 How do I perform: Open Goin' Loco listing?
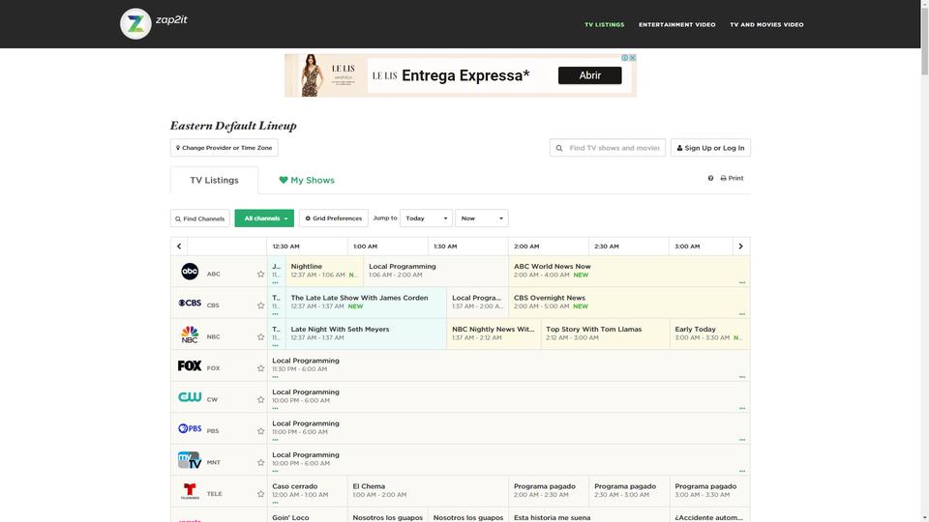pos(307,516)
